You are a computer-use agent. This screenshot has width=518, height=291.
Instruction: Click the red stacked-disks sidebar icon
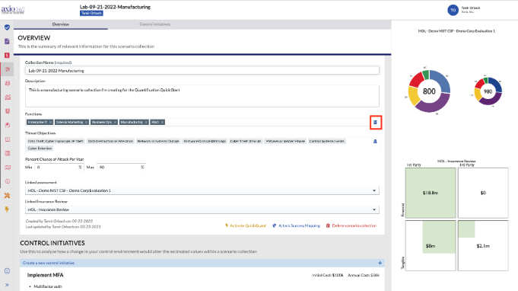coord(8,83)
